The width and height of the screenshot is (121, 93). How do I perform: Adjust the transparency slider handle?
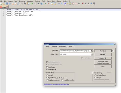105,80
